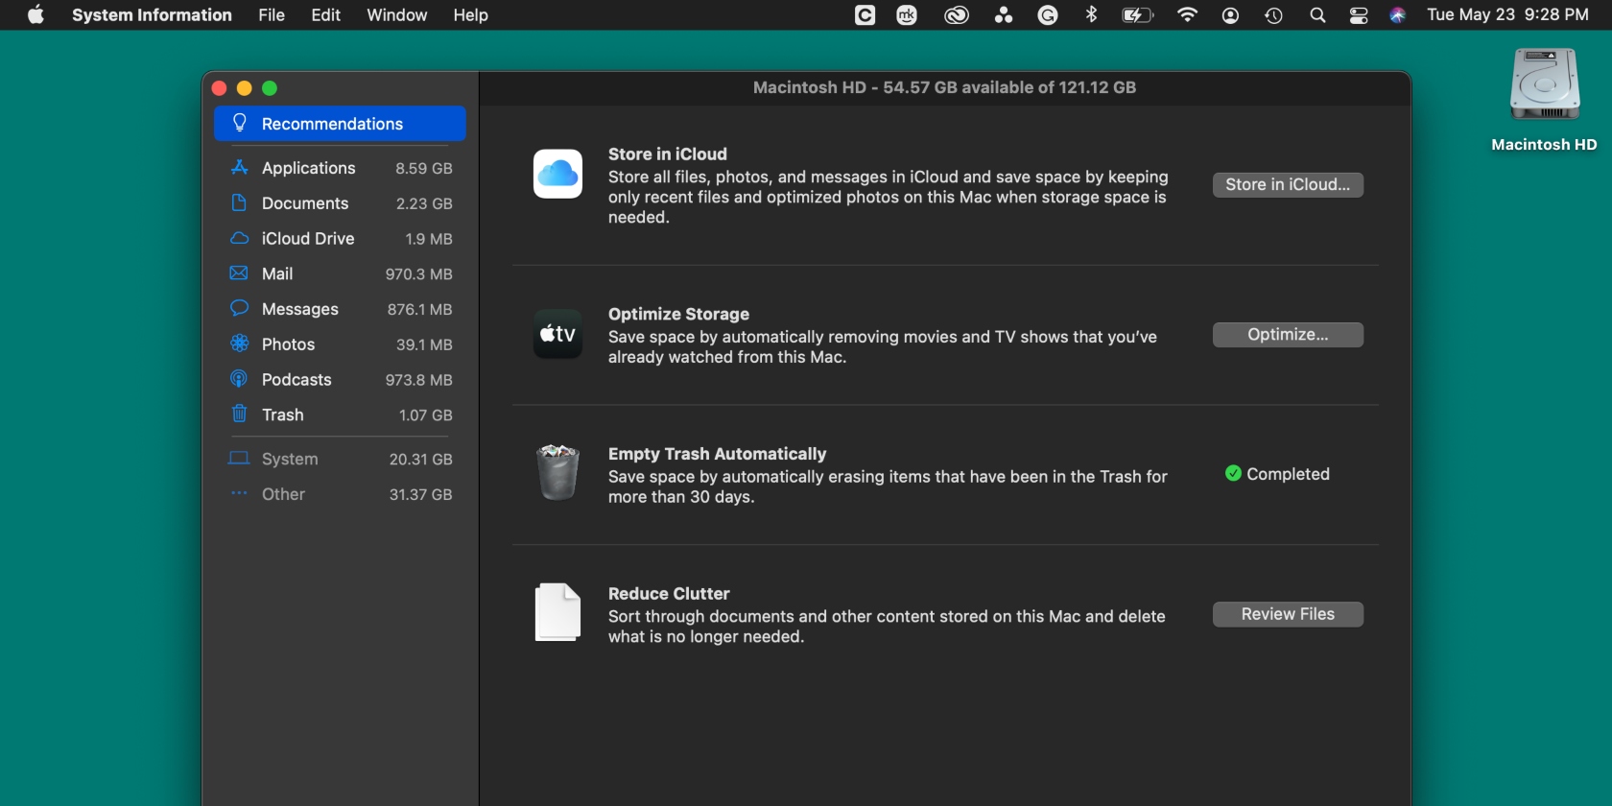This screenshot has height=806, width=1612.
Task: Open the Help menu
Action: 470,14
